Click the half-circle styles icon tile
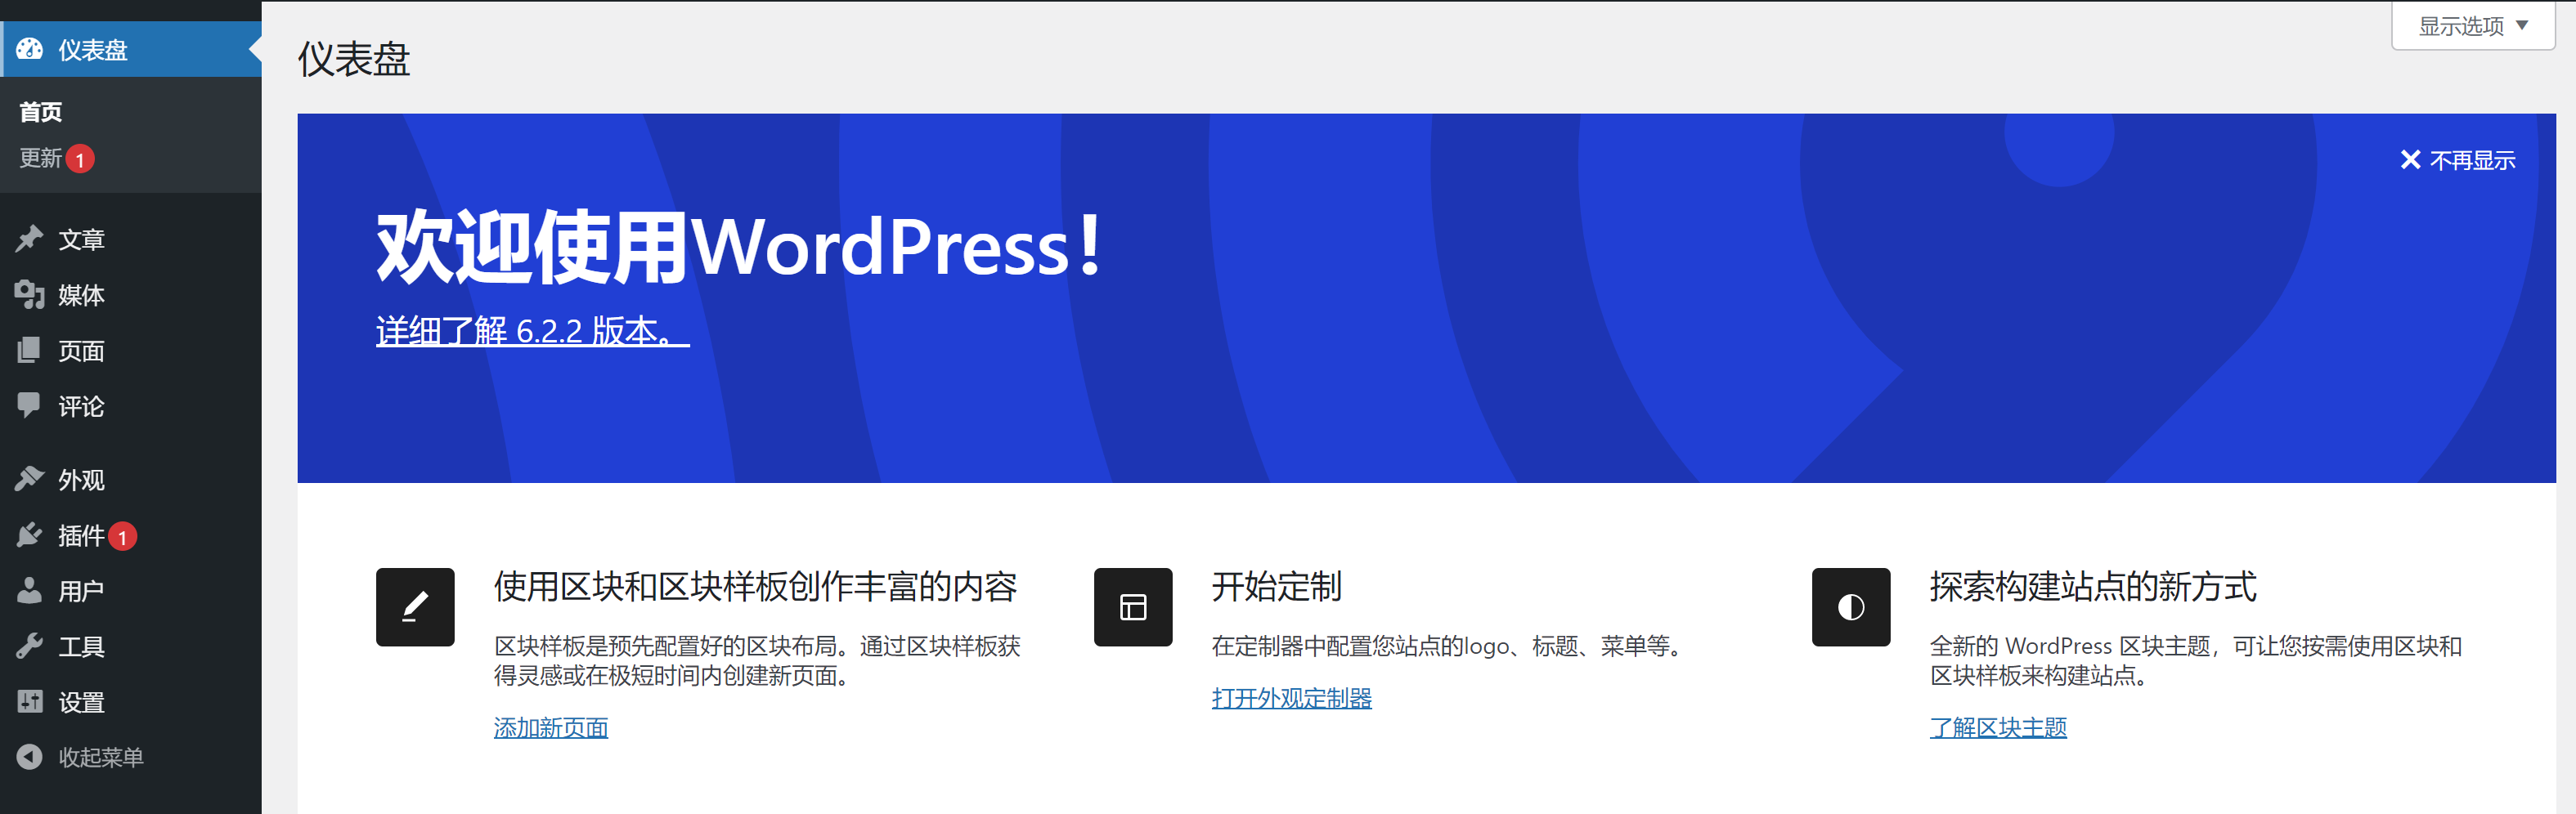2576x814 pixels. point(1851,607)
